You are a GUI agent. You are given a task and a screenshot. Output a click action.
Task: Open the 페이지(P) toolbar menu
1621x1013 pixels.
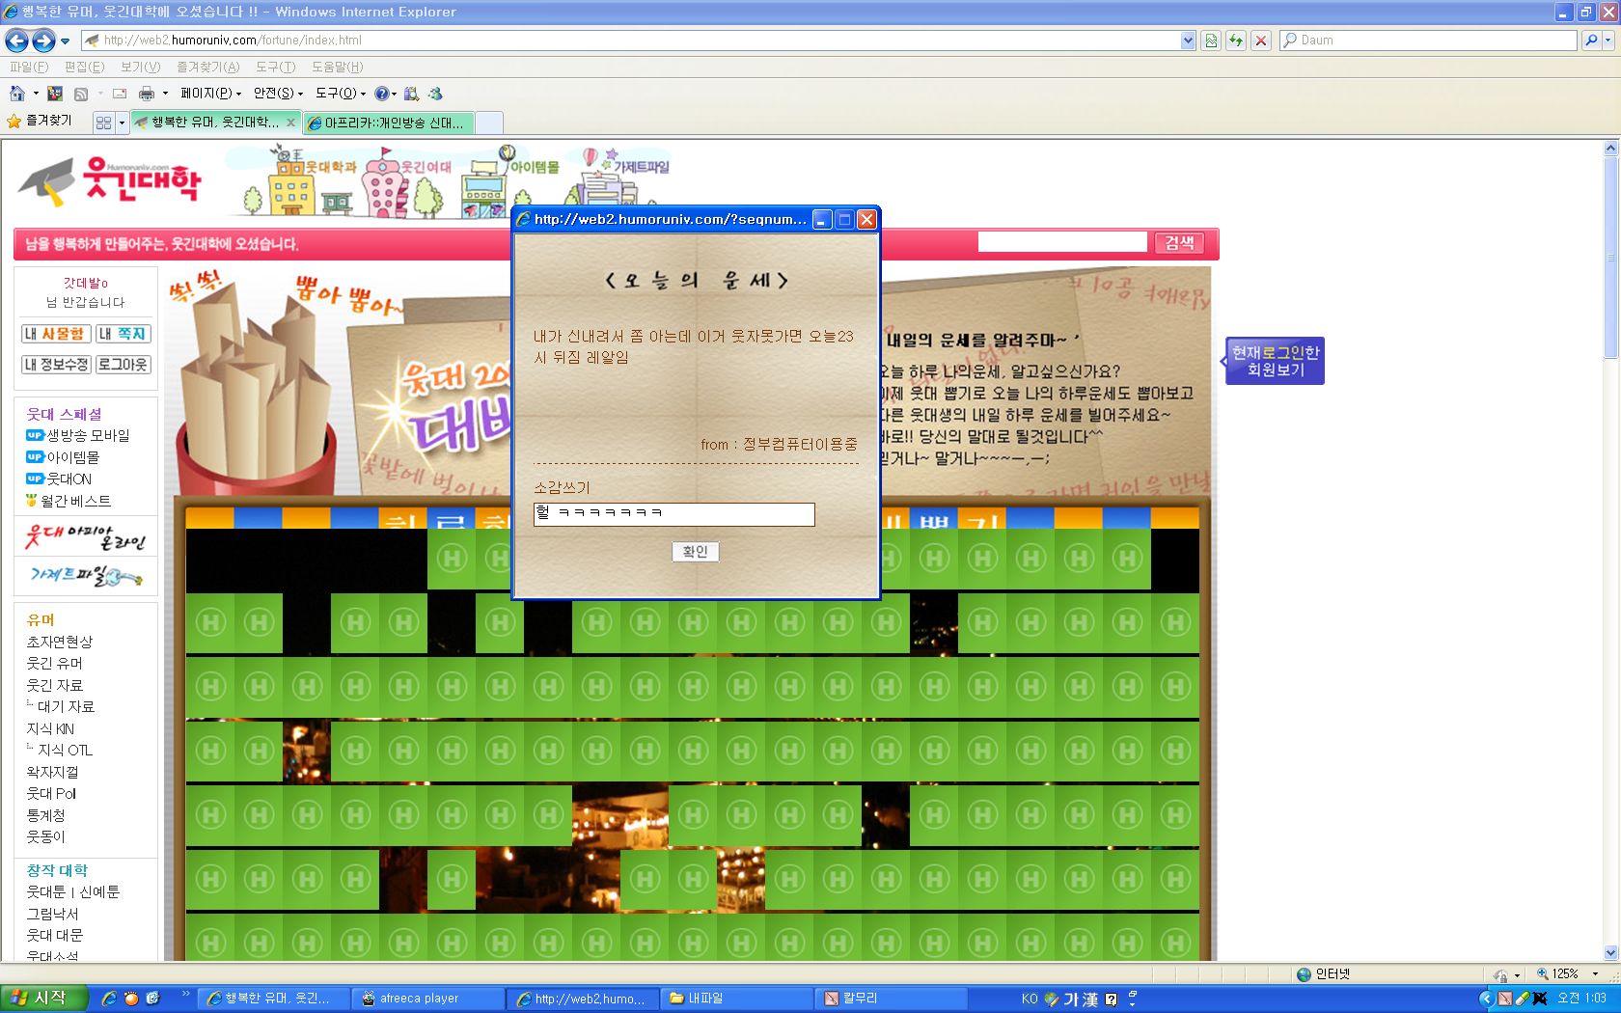click(210, 94)
